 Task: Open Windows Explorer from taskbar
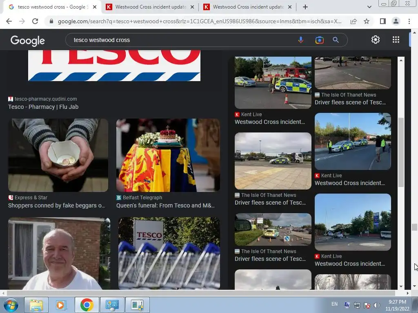point(36,305)
